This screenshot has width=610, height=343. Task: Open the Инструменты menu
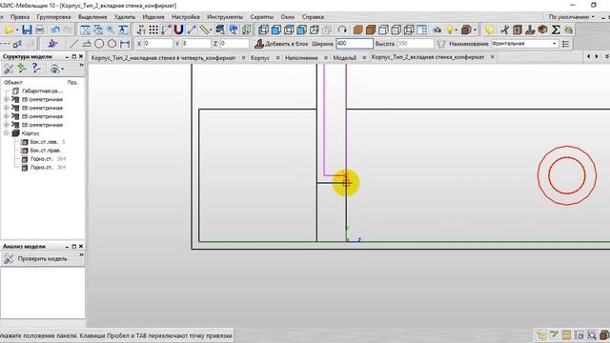[x=225, y=17]
